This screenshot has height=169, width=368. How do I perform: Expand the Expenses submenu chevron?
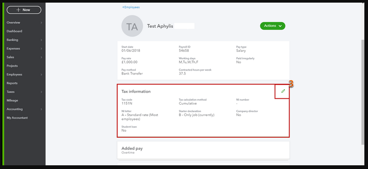tap(41, 49)
